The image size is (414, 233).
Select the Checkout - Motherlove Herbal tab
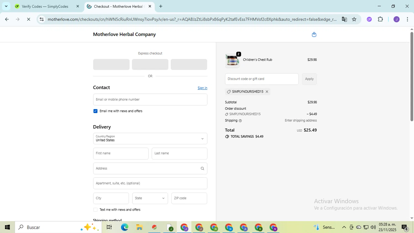(118, 6)
